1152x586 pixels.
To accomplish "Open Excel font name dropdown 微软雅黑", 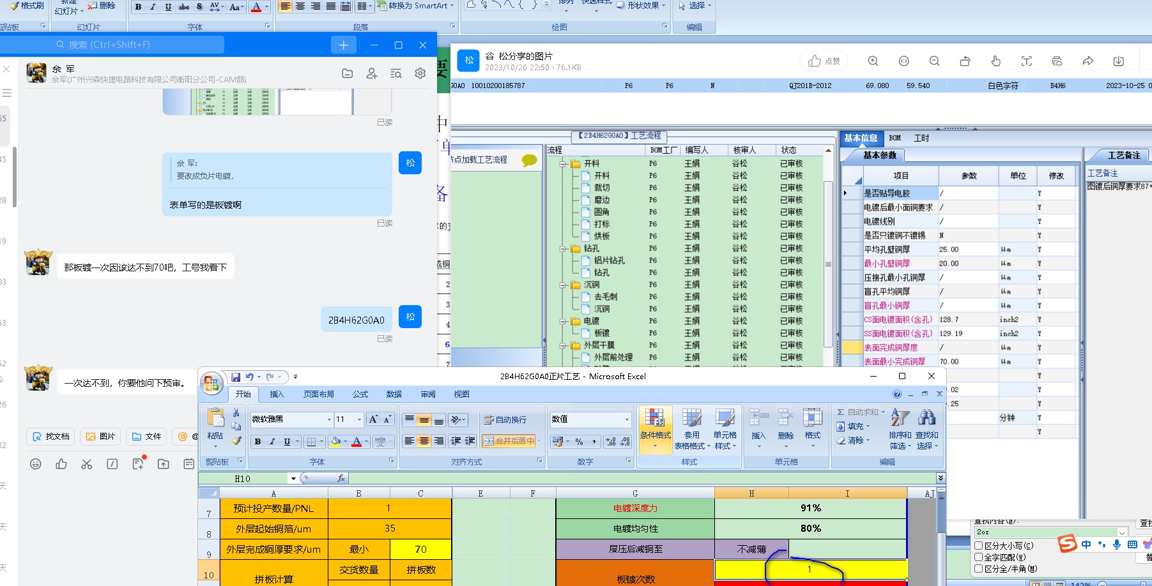I will point(329,419).
